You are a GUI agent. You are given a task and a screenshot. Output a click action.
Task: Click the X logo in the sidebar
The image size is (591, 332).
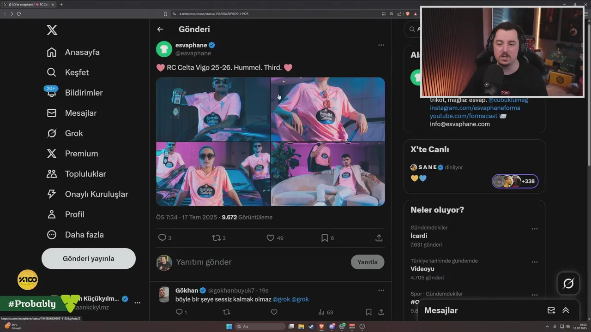point(52,30)
